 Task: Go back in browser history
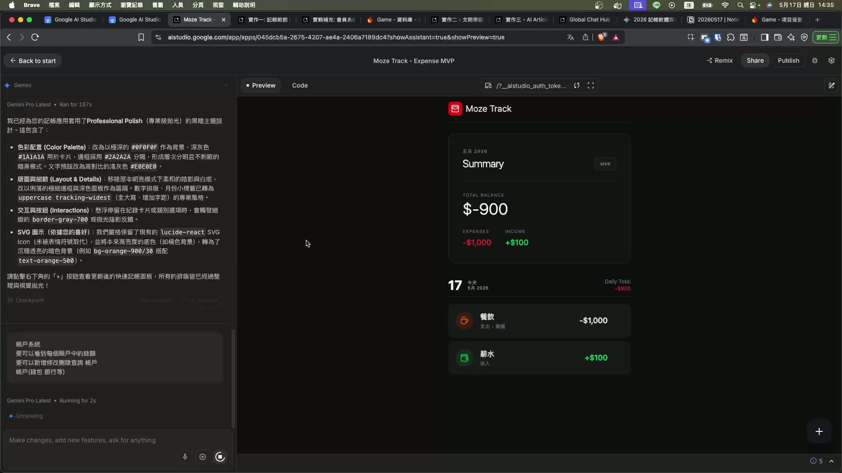click(x=9, y=37)
